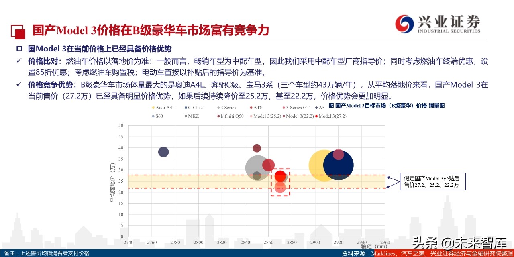
Task: Select the C-Class legend marker
Action: (x=186, y=108)
